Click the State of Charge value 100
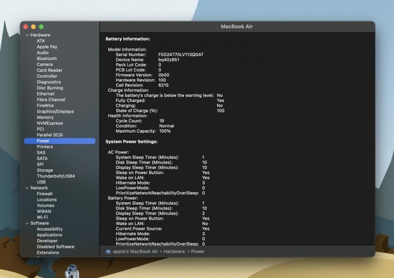Image resolution: width=394 pixels, height=278 pixels. (x=221, y=111)
